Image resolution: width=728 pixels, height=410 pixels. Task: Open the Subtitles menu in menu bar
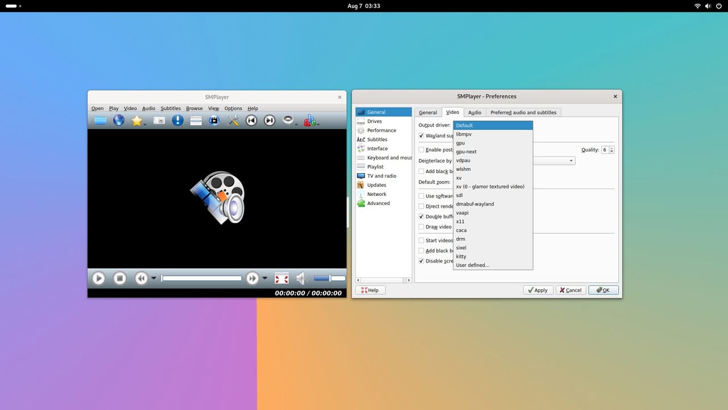pos(171,108)
